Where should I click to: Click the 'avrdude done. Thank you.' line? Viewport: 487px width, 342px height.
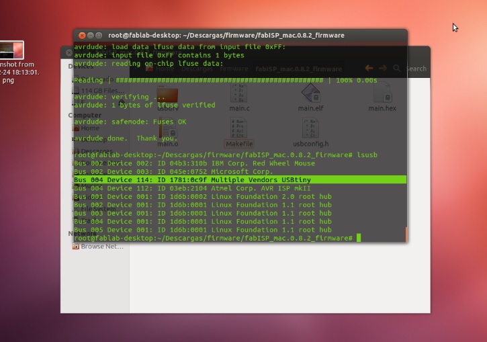pyautogui.click(x=126, y=138)
